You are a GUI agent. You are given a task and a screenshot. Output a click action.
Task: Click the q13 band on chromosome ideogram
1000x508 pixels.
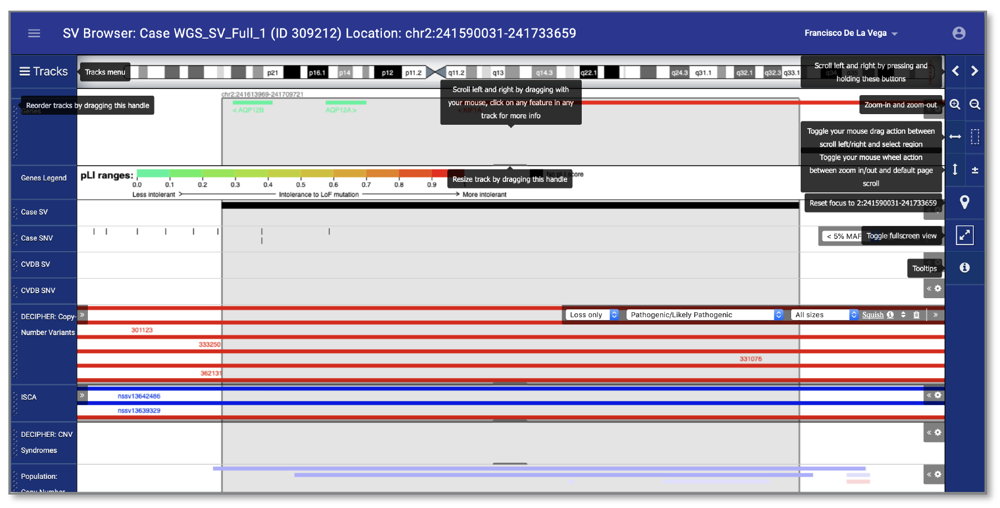point(498,72)
